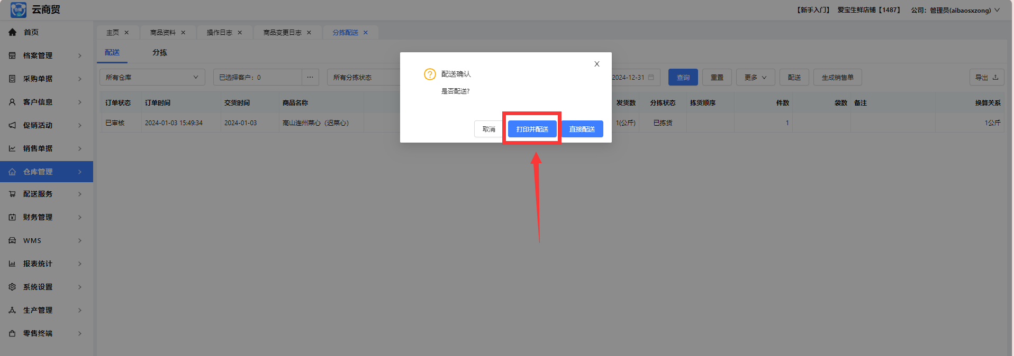Image resolution: width=1014 pixels, height=356 pixels.
Task: Open the 所有仓库 dropdown
Action: click(152, 77)
